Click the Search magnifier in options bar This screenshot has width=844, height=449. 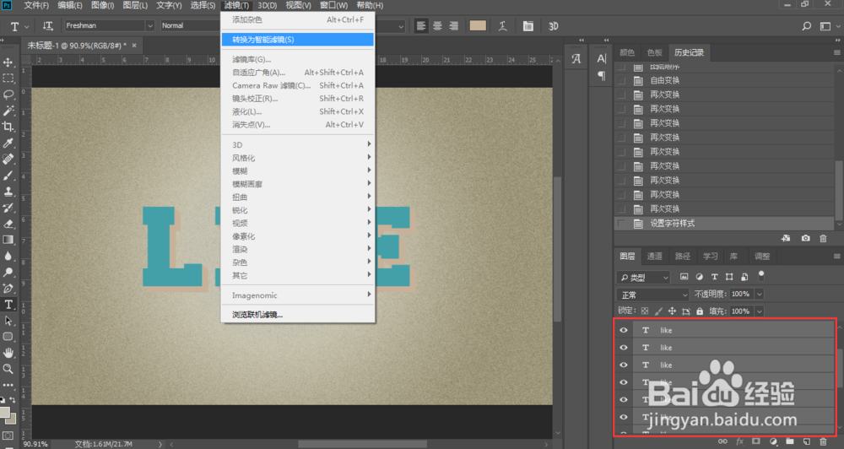(x=806, y=26)
